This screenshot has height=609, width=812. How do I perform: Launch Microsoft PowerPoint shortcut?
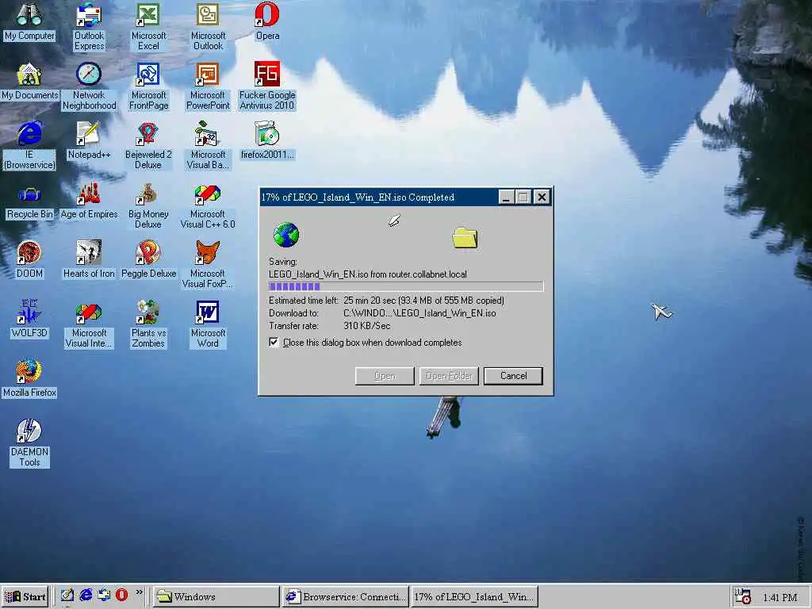(208, 86)
